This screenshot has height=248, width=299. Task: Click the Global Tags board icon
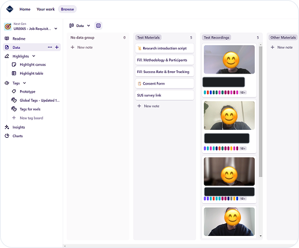pos(14,100)
